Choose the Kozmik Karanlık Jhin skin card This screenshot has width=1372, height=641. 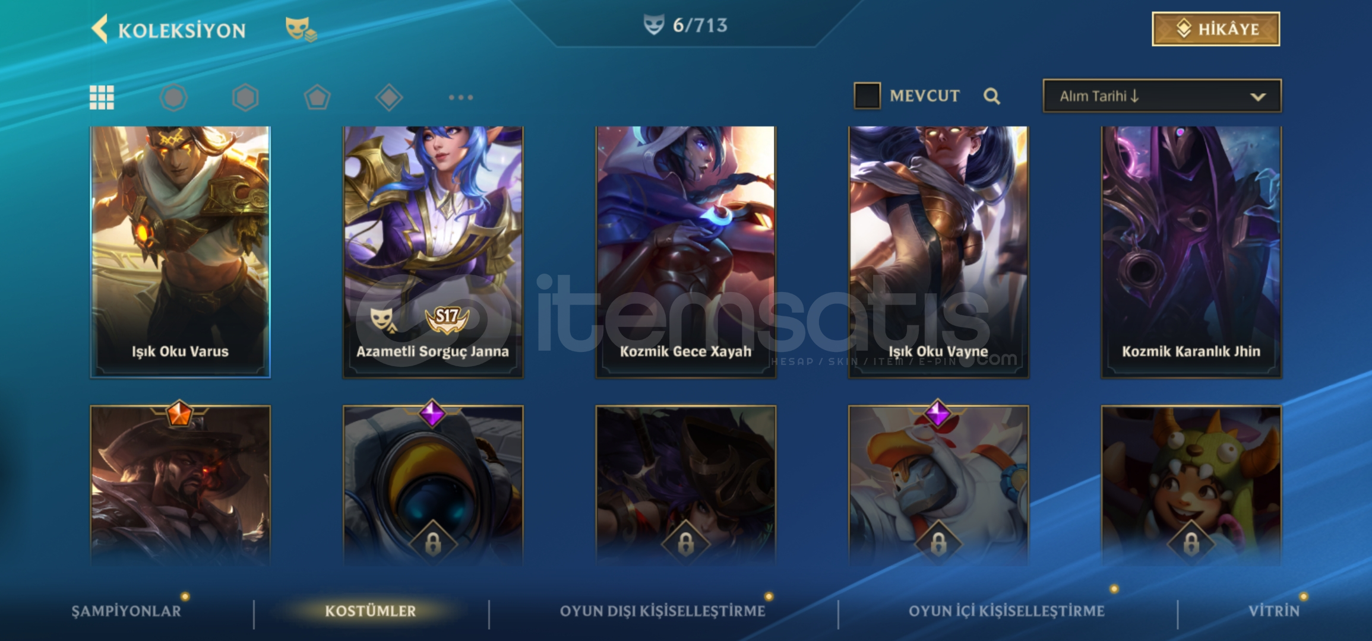[x=1191, y=252]
